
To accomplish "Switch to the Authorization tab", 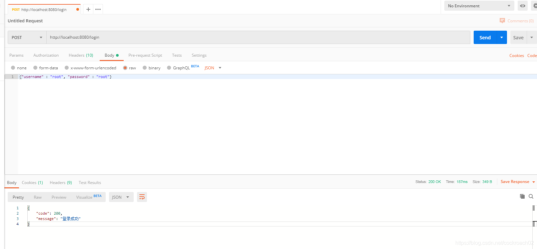I will 46,55.
